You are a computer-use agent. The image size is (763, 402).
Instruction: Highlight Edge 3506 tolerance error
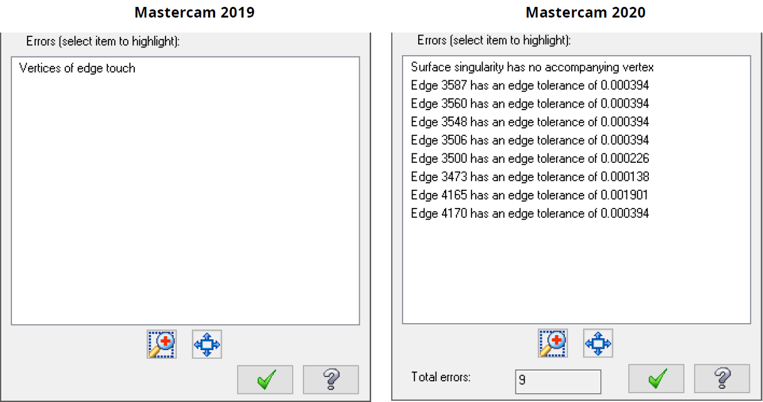(x=530, y=140)
